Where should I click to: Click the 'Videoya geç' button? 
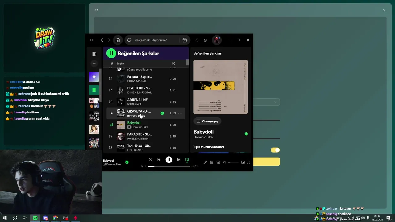[207, 121]
